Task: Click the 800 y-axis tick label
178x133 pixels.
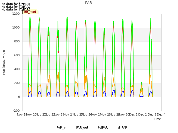Action: 17,41
